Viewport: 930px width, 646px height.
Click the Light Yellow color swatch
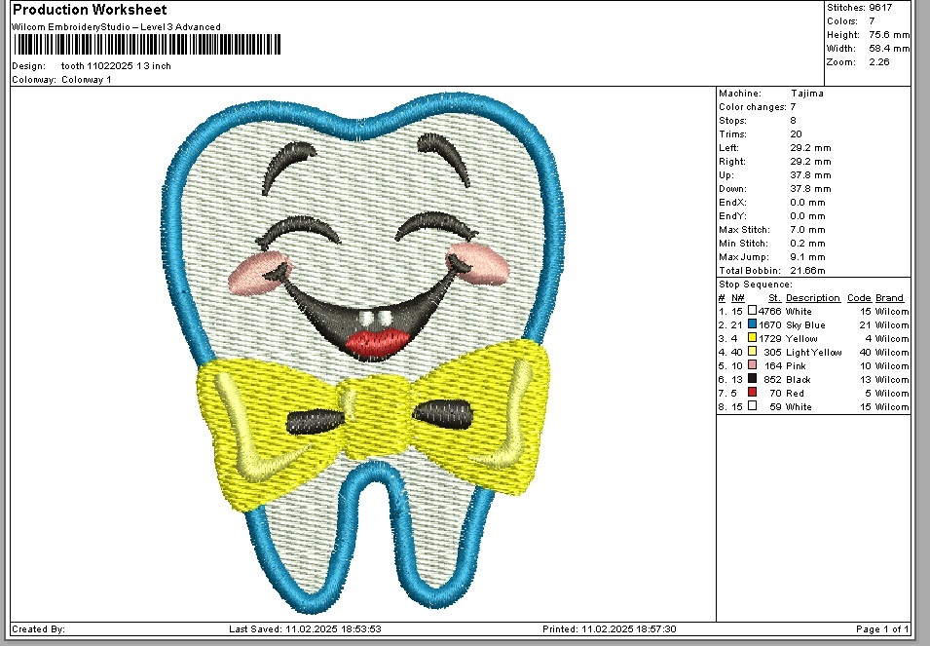point(752,352)
